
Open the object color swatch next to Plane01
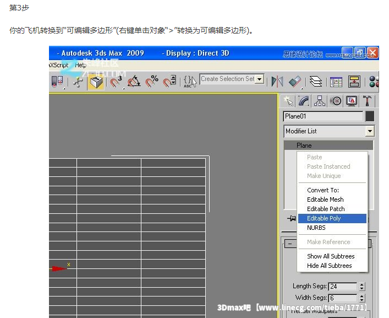370,116
